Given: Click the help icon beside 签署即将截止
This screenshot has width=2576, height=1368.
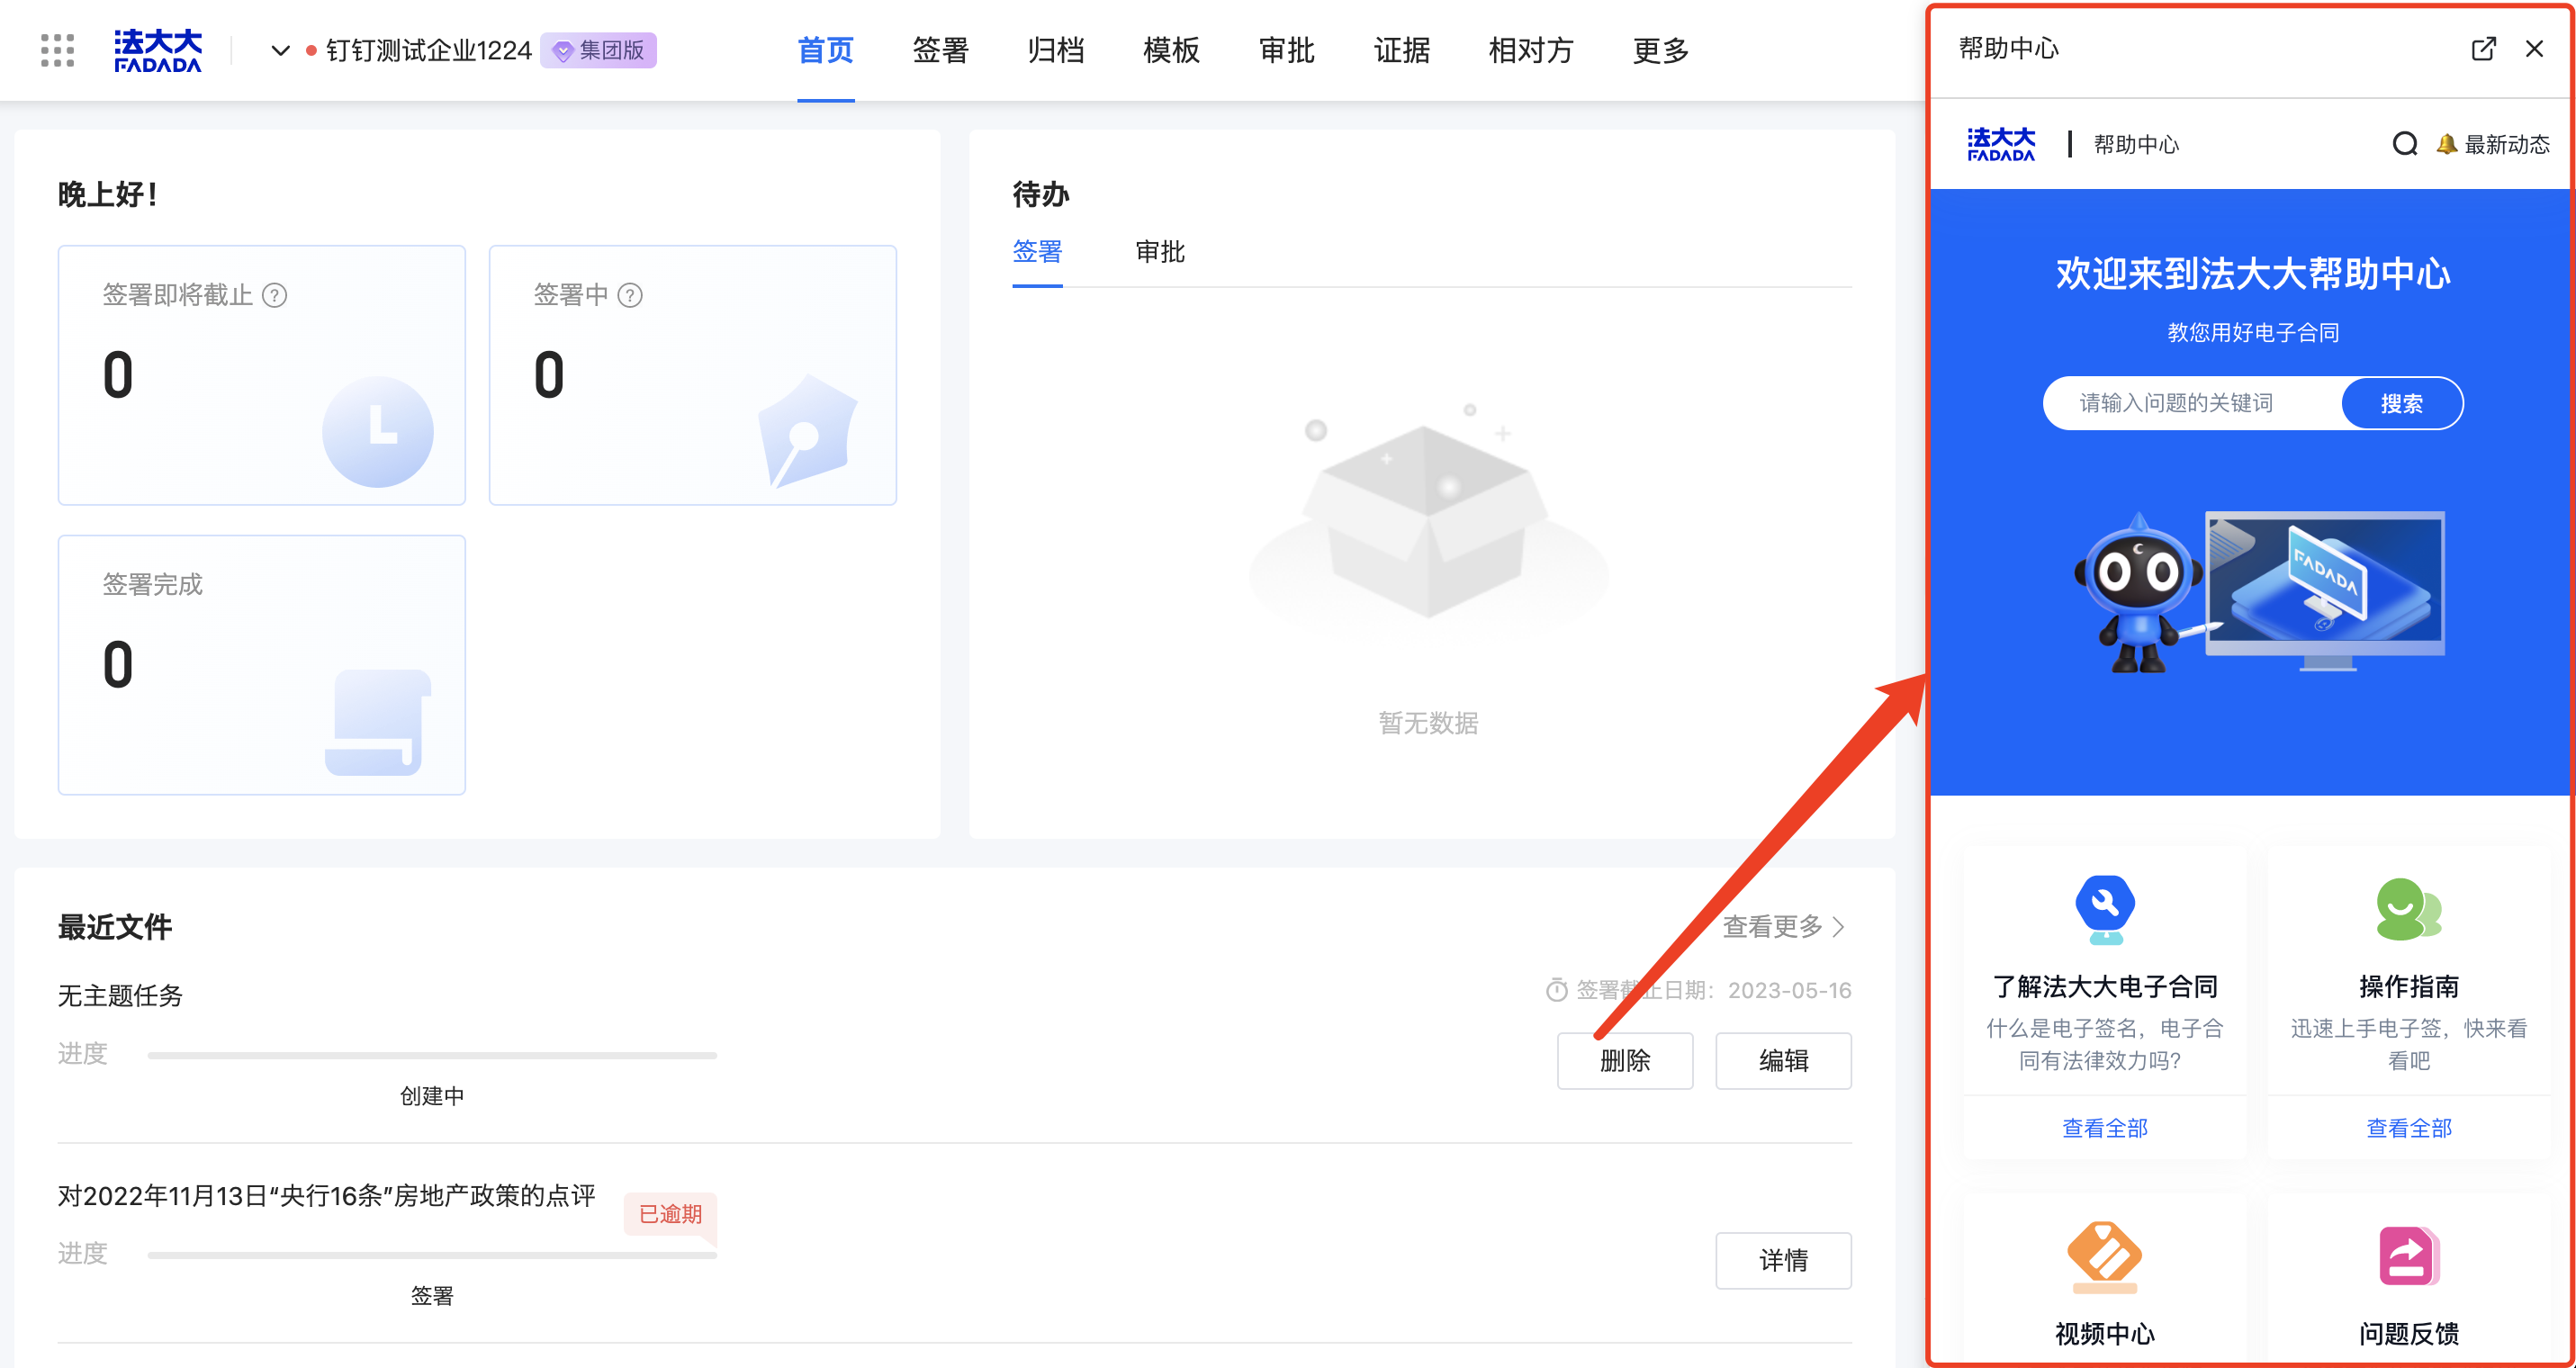Looking at the screenshot, I should coord(275,295).
